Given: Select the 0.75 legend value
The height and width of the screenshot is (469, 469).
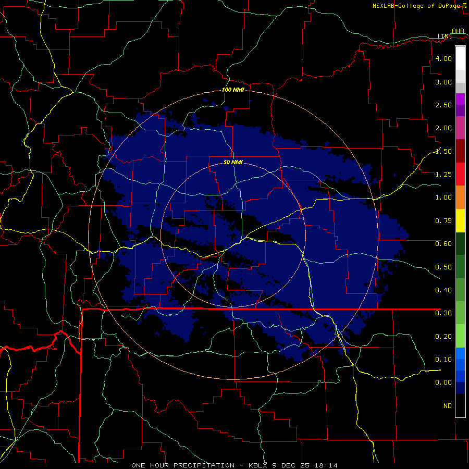Looking at the screenshot, I should (x=443, y=221).
